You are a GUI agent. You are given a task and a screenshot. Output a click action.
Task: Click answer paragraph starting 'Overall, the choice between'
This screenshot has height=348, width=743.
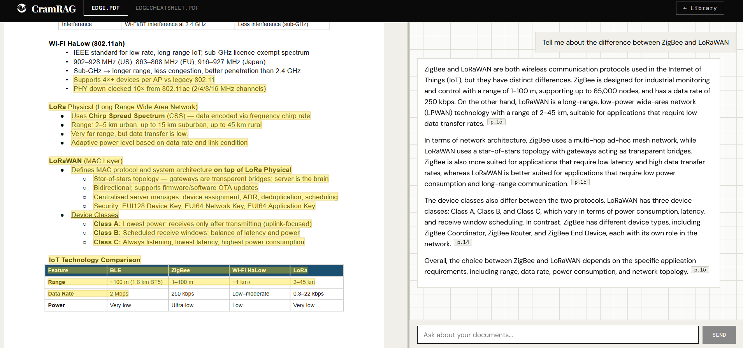[x=567, y=266]
